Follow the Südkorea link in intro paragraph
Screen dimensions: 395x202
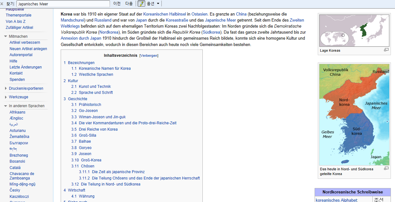click(x=211, y=32)
